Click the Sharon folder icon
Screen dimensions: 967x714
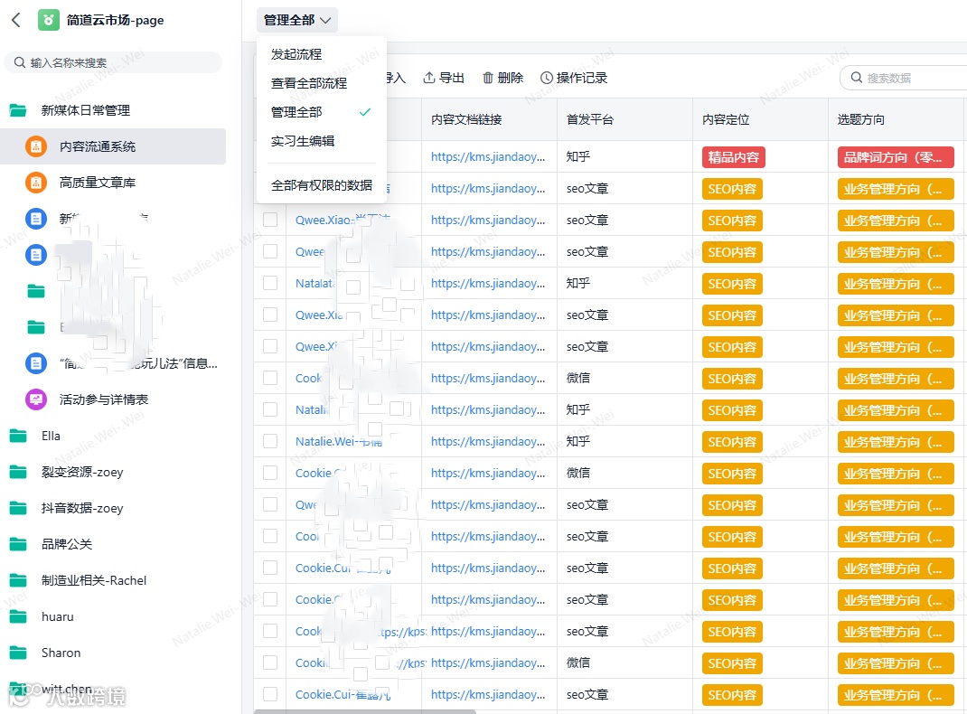click(18, 653)
